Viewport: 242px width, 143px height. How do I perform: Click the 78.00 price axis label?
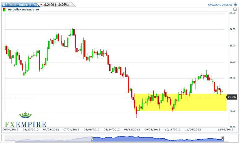pyautogui.click(x=232, y=127)
